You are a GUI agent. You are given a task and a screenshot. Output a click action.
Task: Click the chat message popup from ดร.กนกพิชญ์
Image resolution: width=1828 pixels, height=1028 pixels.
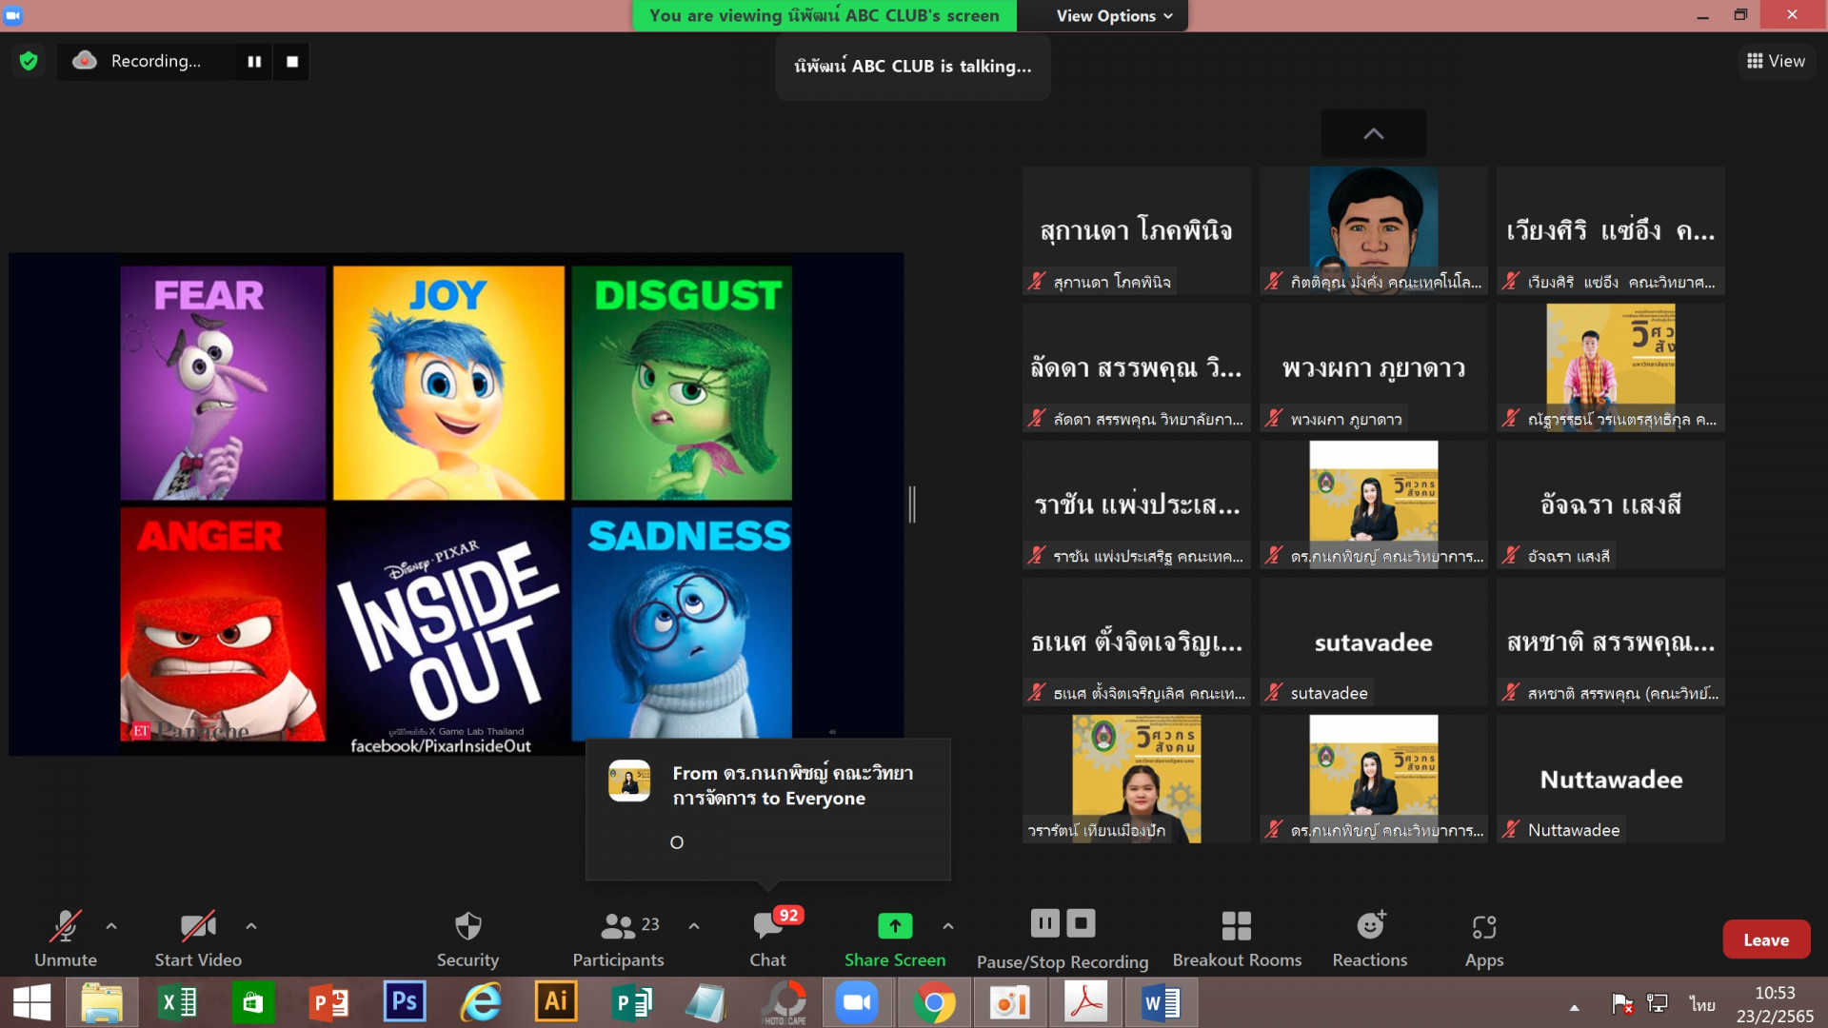pos(767,809)
